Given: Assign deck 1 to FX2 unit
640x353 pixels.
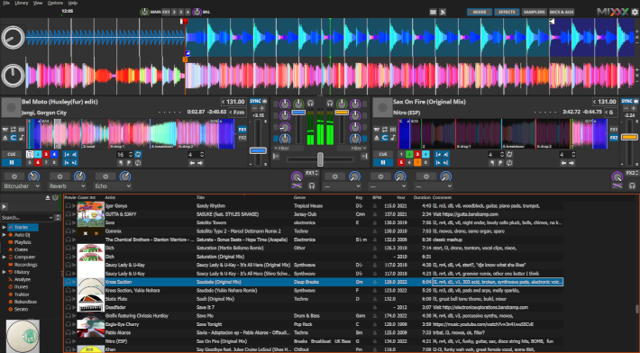Looking at the screenshot, I should pos(242,138).
